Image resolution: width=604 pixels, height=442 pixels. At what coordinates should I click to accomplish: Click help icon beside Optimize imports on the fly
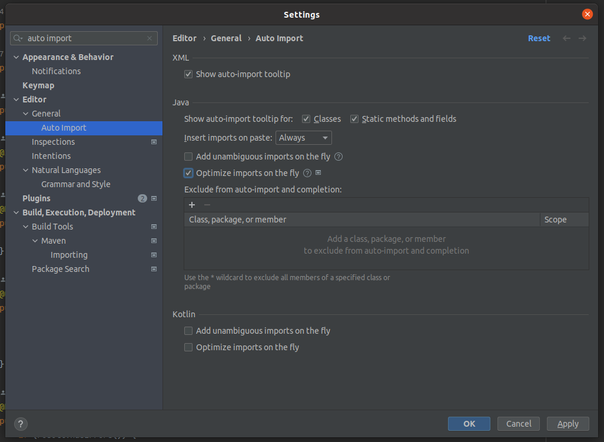click(307, 173)
